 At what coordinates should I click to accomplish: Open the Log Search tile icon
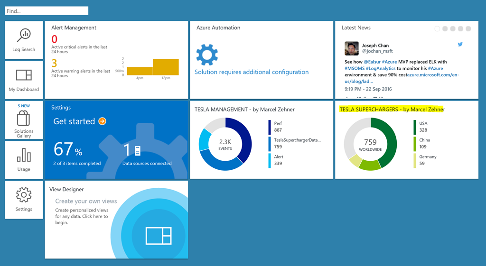click(x=24, y=36)
